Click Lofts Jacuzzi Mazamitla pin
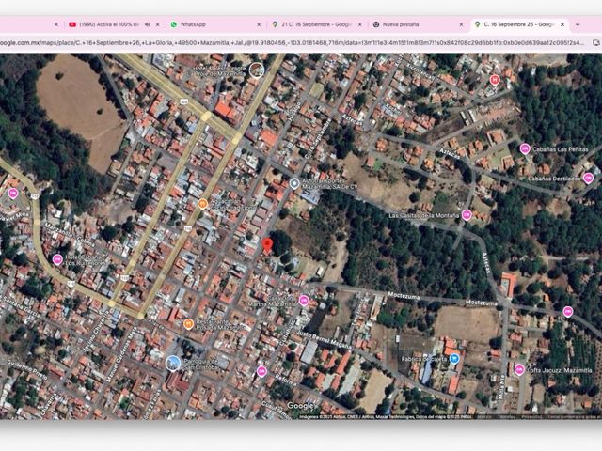Image resolution: width=602 pixels, height=451 pixels. pos(519,370)
